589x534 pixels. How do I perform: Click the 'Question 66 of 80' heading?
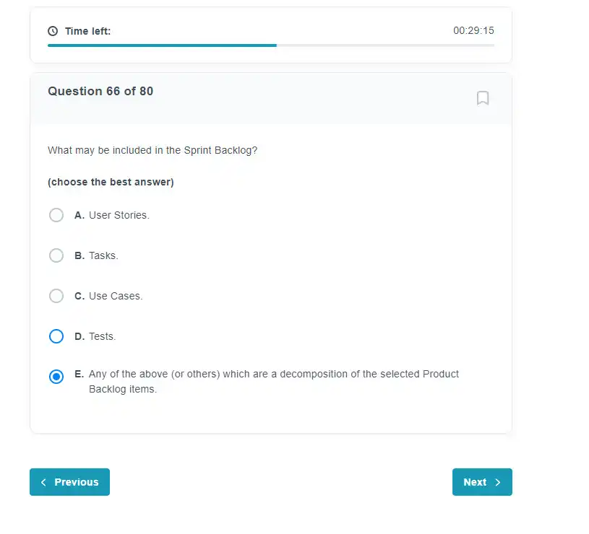100,91
